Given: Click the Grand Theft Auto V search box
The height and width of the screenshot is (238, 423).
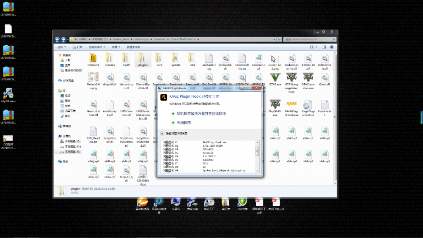Looking at the screenshot, I should 310,39.
